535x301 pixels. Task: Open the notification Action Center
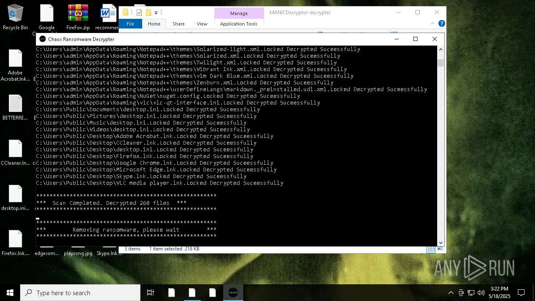coord(522,293)
